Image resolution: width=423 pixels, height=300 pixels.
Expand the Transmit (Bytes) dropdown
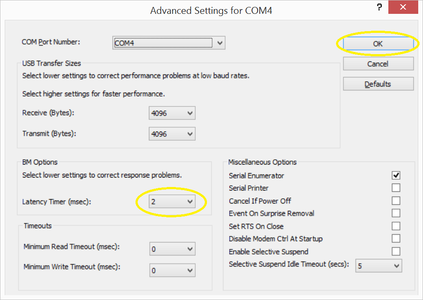(172, 134)
